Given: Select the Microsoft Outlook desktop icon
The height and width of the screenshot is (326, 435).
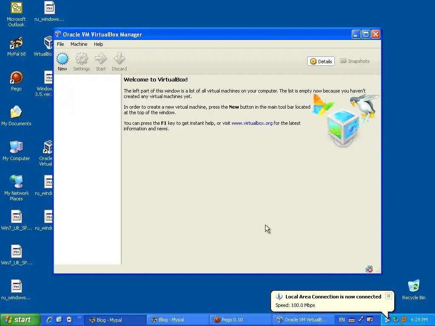Looking at the screenshot, I should pyautogui.click(x=16, y=14).
